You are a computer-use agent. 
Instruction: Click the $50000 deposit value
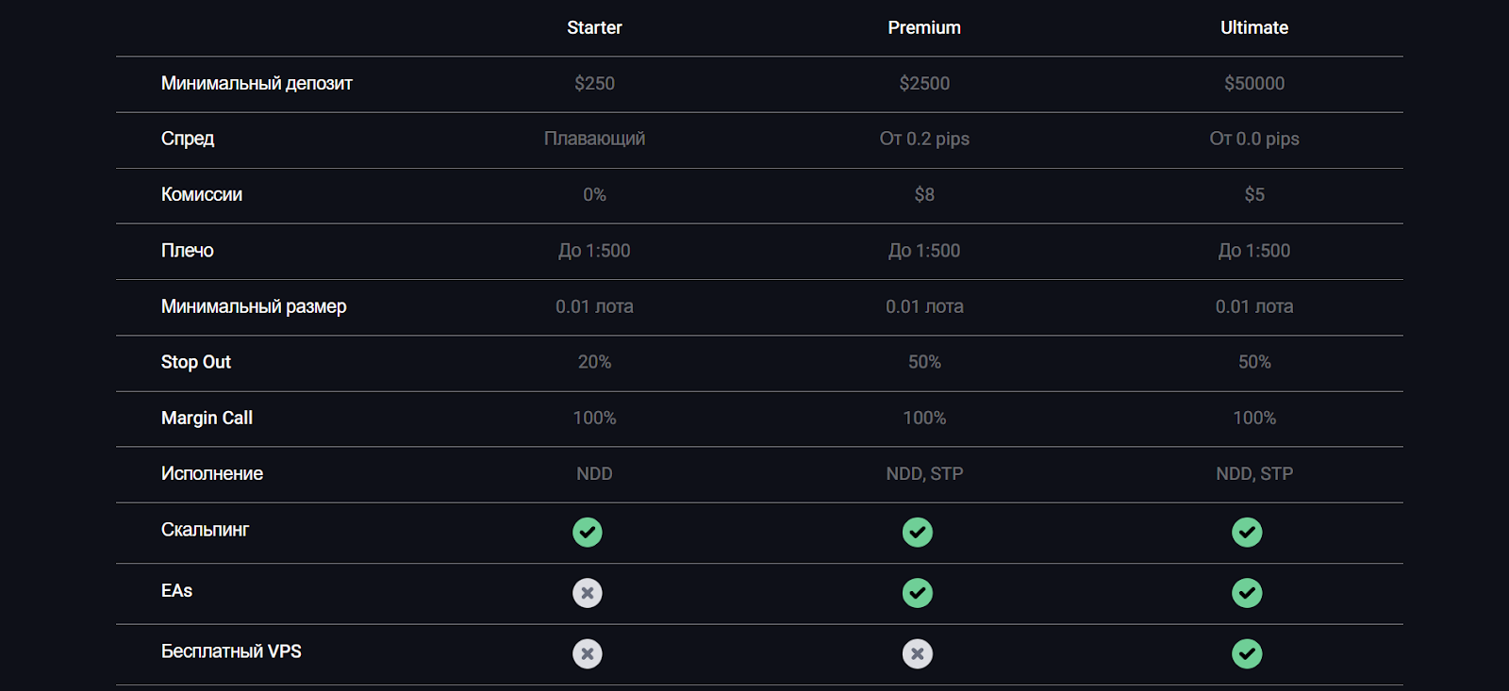tap(1254, 84)
